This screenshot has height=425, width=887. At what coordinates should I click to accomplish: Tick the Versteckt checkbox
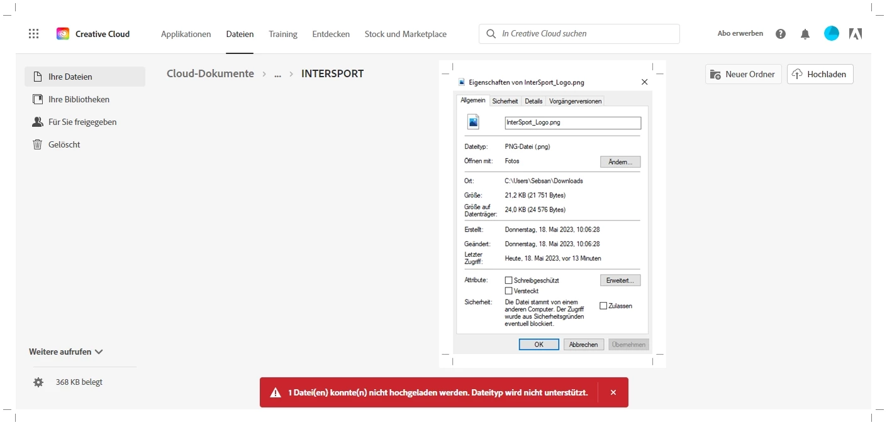point(509,291)
